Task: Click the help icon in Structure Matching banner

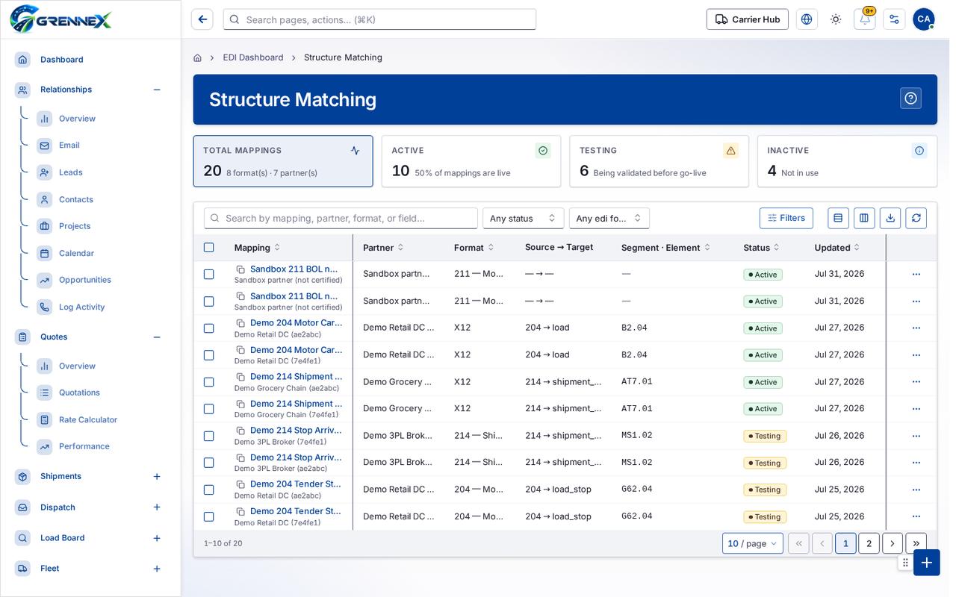Action: click(910, 99)
